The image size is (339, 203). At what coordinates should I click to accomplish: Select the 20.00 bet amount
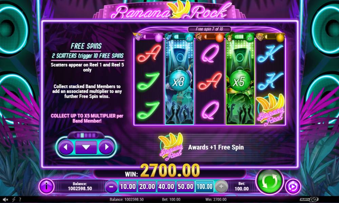pyautogui.click(x=147, y=187)
